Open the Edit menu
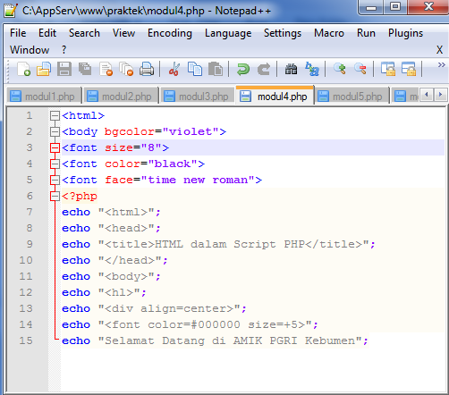449x395 pixels. (x=47, y=33)
